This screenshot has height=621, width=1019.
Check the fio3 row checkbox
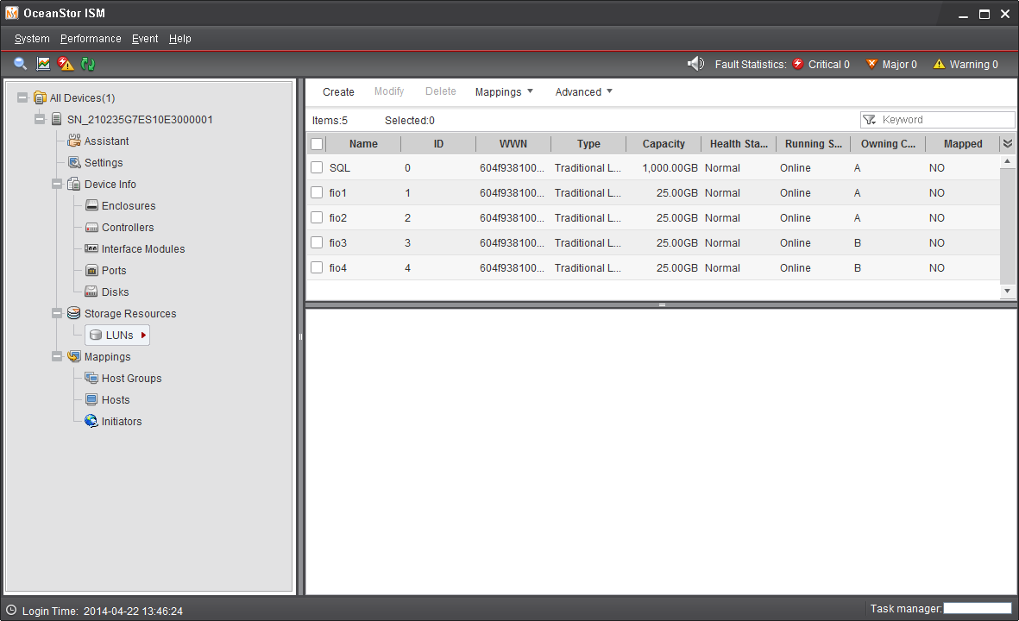pos(317,242)
